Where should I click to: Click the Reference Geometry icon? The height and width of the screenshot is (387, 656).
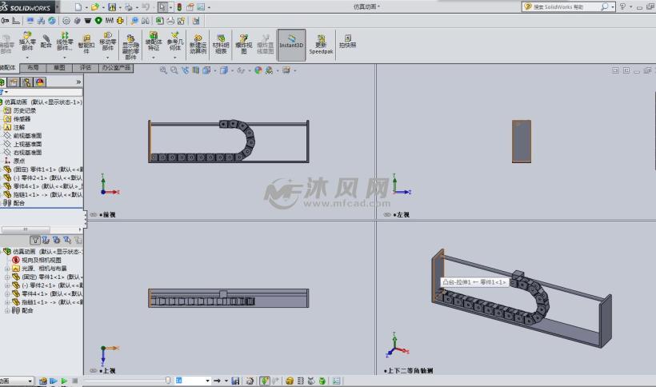175,35
